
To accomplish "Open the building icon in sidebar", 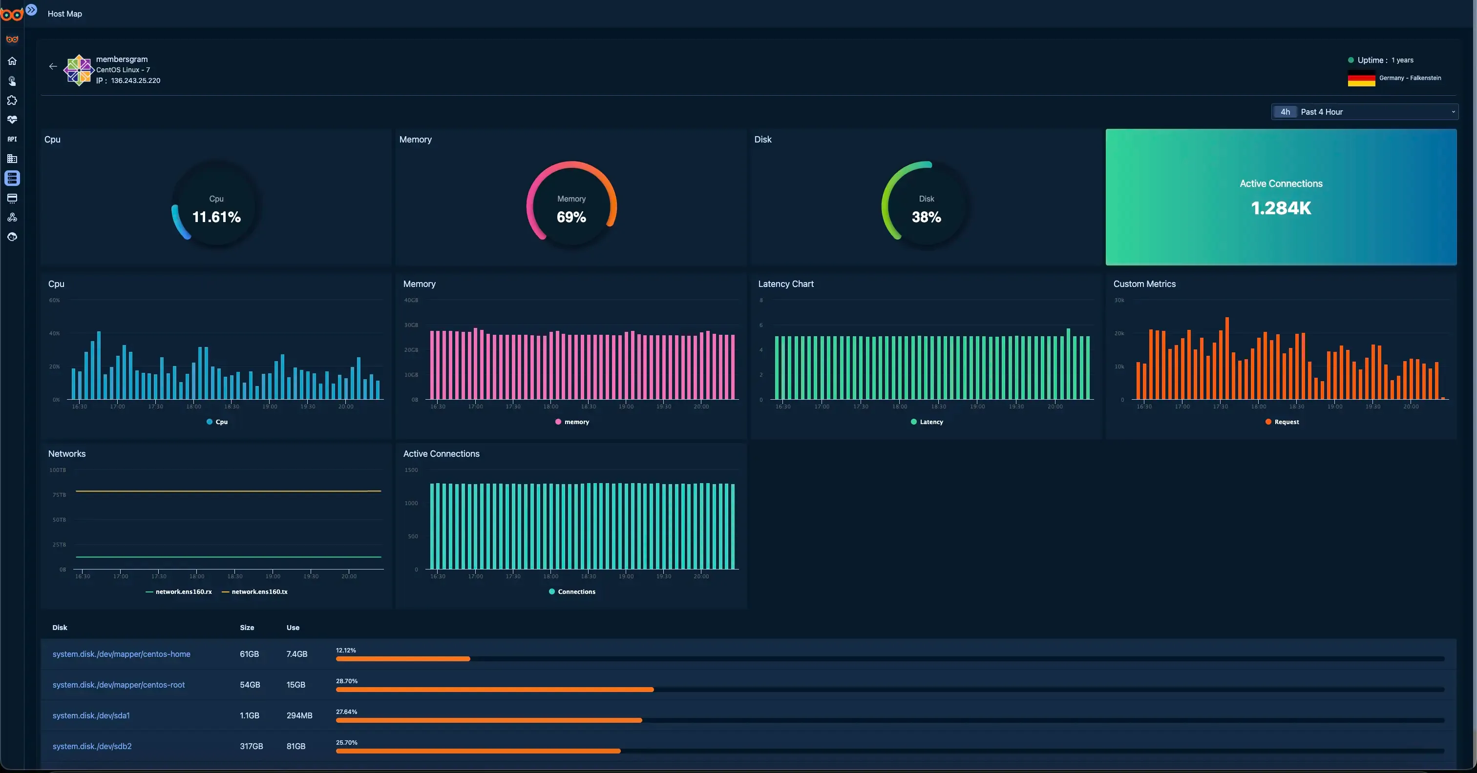I will [x=12, y=159].
